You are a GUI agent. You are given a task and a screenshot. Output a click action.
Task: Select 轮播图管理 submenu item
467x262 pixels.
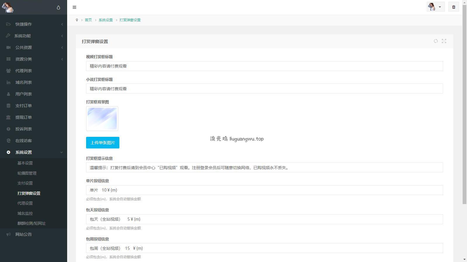[x=27, y=173]
